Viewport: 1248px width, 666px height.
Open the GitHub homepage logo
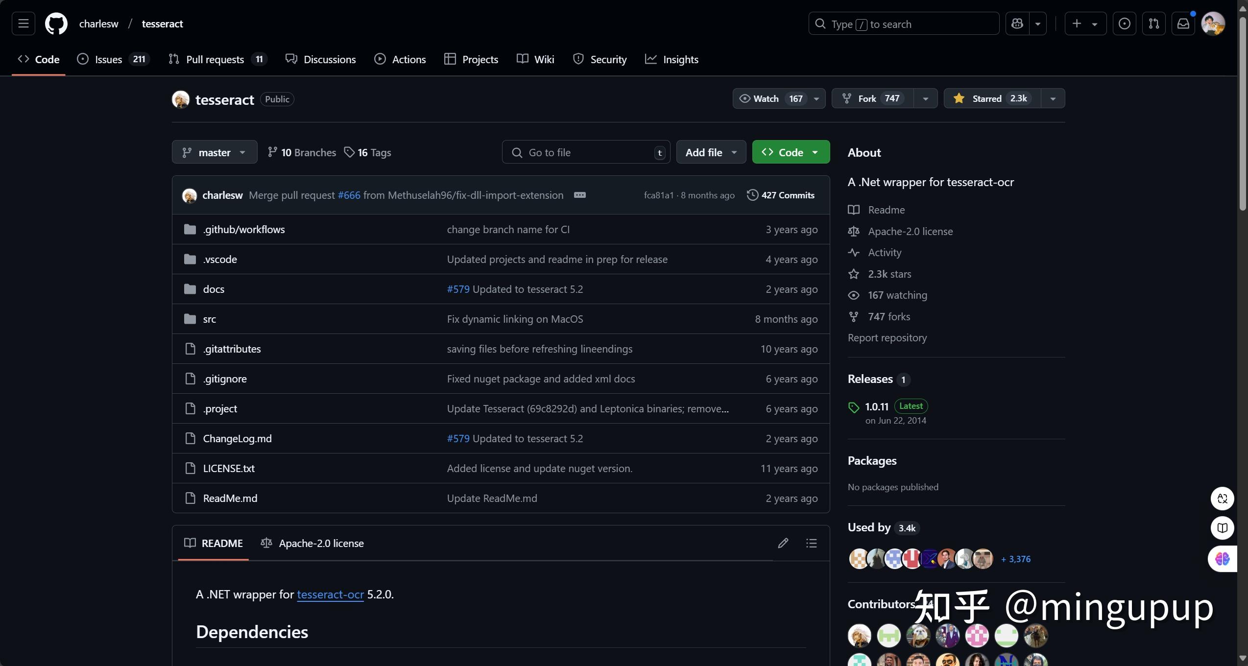coord(56,24)
